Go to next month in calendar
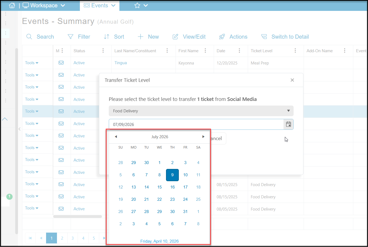Viewport: 368px width, 247px height. tap(203, 137)
